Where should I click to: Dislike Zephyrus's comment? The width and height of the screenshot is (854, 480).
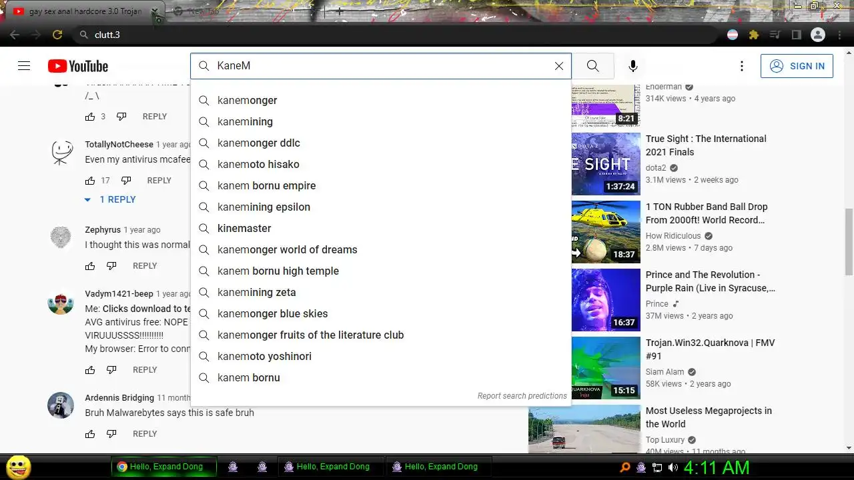click(111, 266)
